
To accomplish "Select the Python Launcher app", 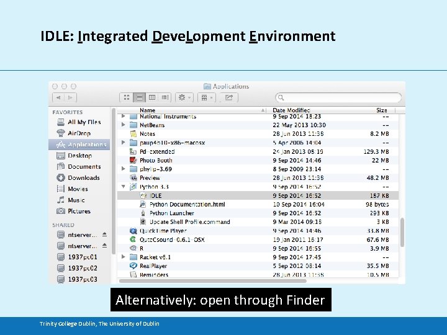I will pyautogui.click(x=258, y=213).
